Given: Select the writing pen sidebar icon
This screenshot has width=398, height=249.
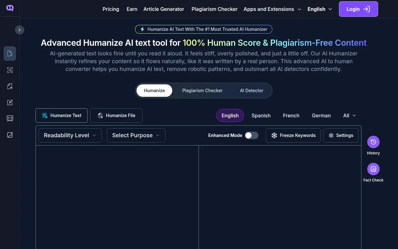Looking at the screenshot, I should pos(10,102).
